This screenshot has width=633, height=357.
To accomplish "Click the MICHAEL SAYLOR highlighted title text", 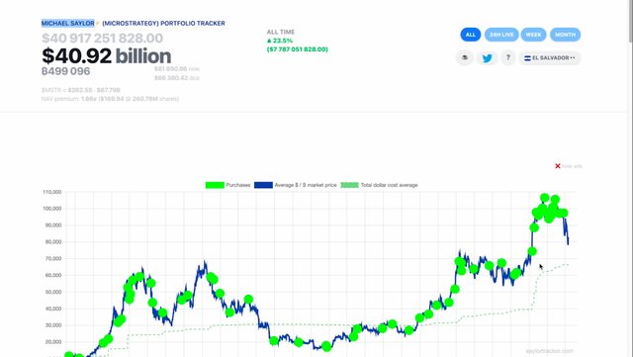I will [x=68, y=24].
